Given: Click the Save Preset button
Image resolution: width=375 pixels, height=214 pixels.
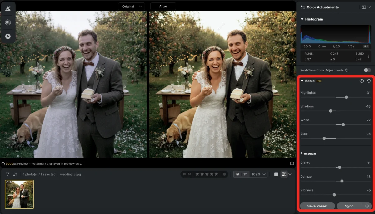Looking at the screenshot, I should click(317, 206).
